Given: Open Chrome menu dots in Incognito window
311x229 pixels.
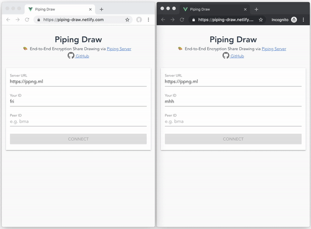Looking at the screenshot, I should (x=303, y=20).
